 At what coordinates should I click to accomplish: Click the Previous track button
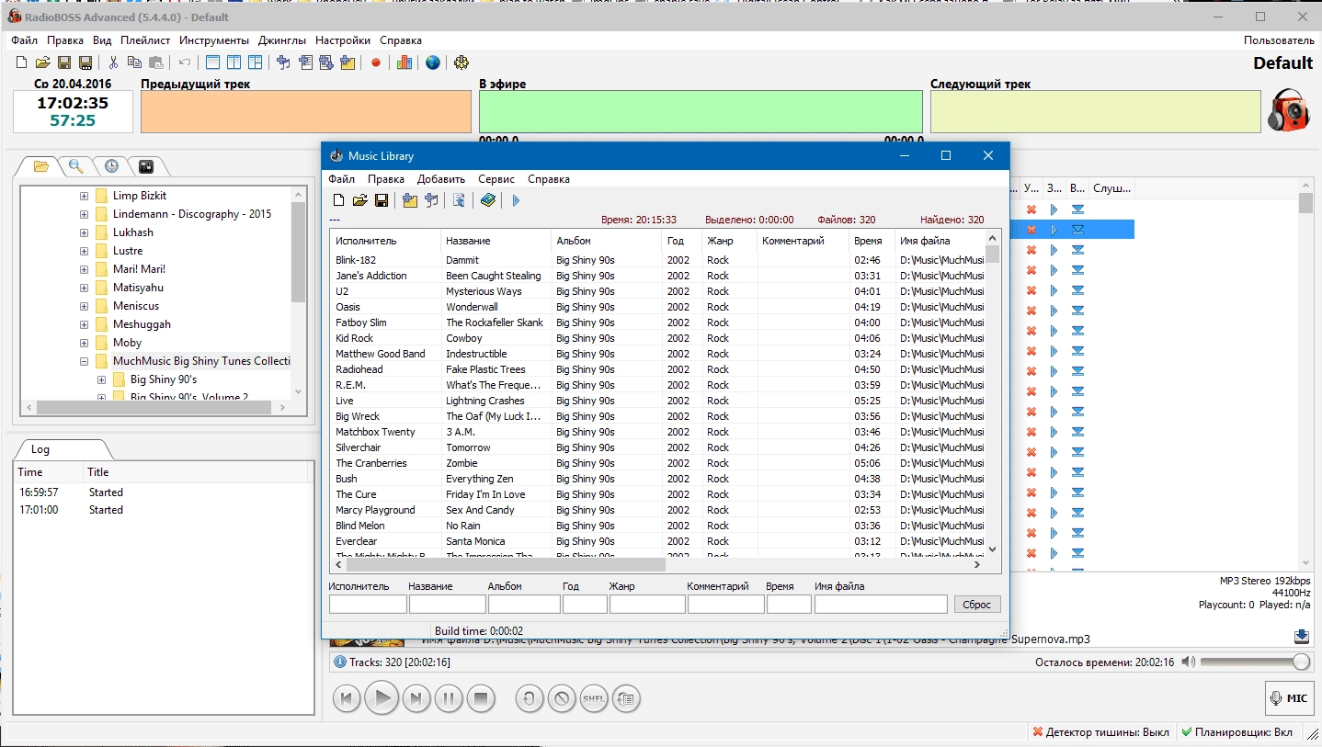point(347,698)
